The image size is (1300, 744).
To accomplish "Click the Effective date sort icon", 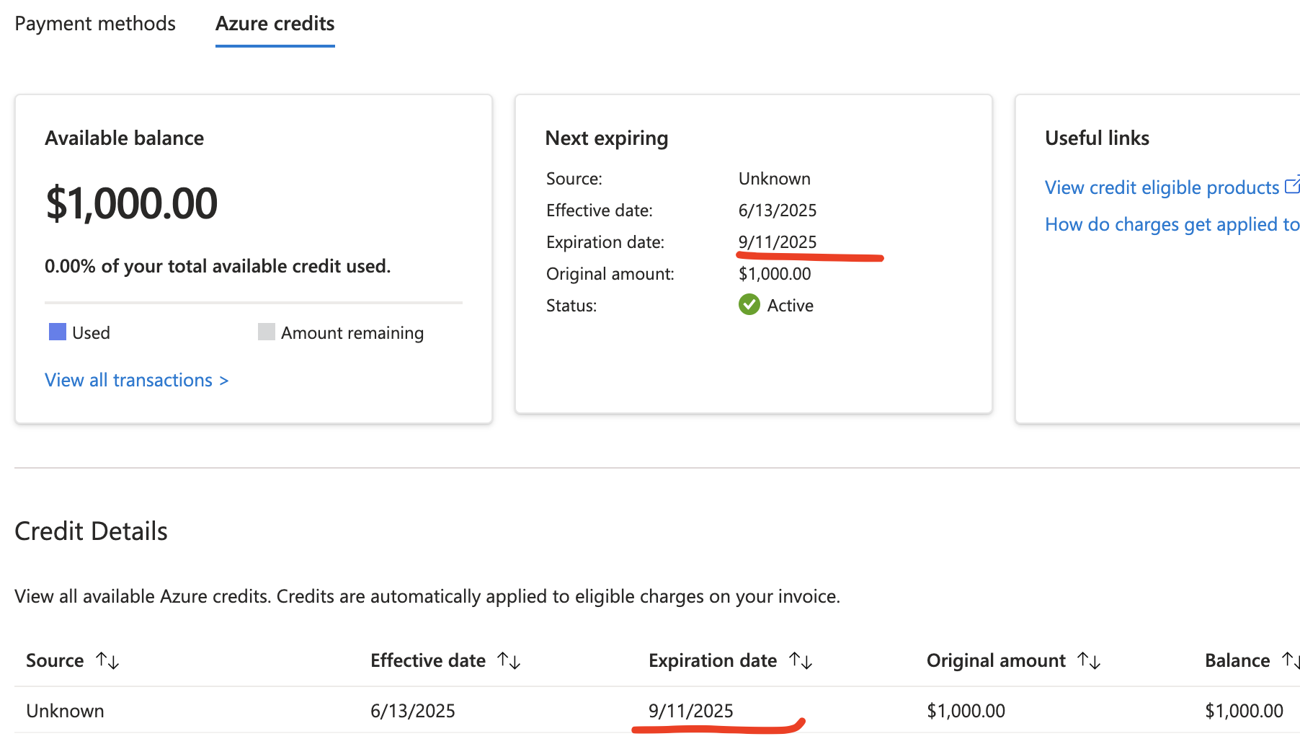I will [x=510, y=660].
